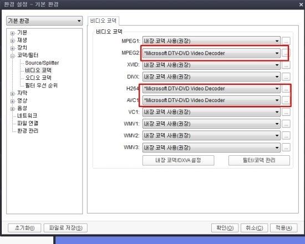Viewport: 305px width, 244px height.
Task: Expand the 기본 tree node
Action: click(12, 33)
